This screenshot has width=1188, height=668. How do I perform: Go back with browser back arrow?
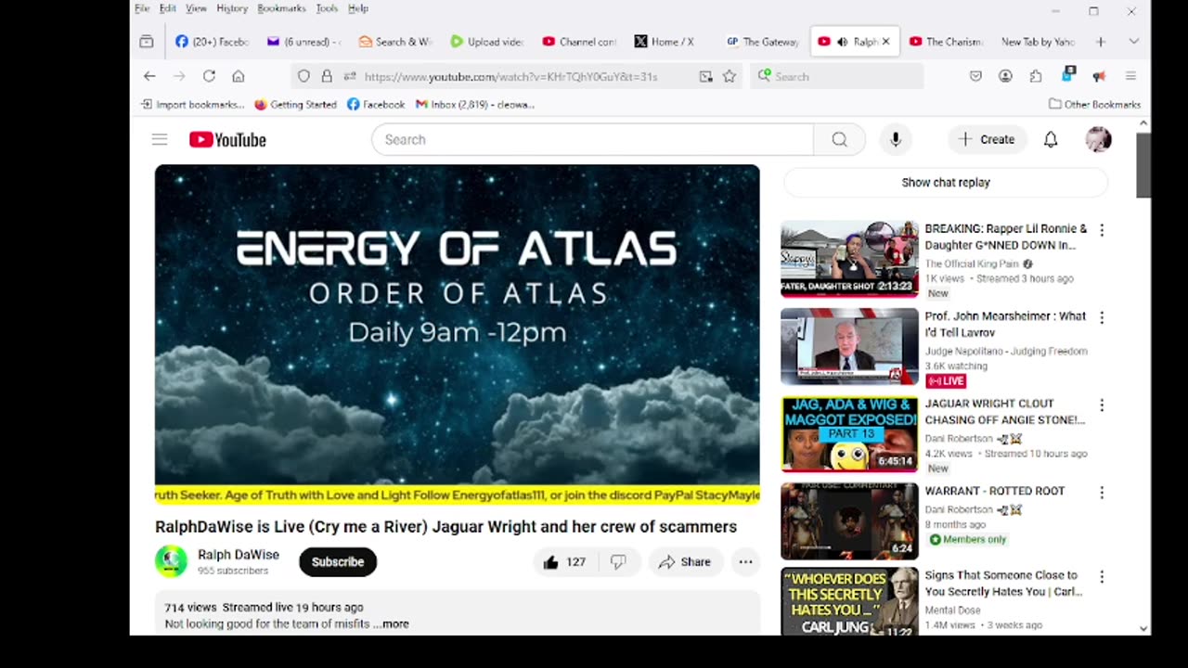point(149,76)
